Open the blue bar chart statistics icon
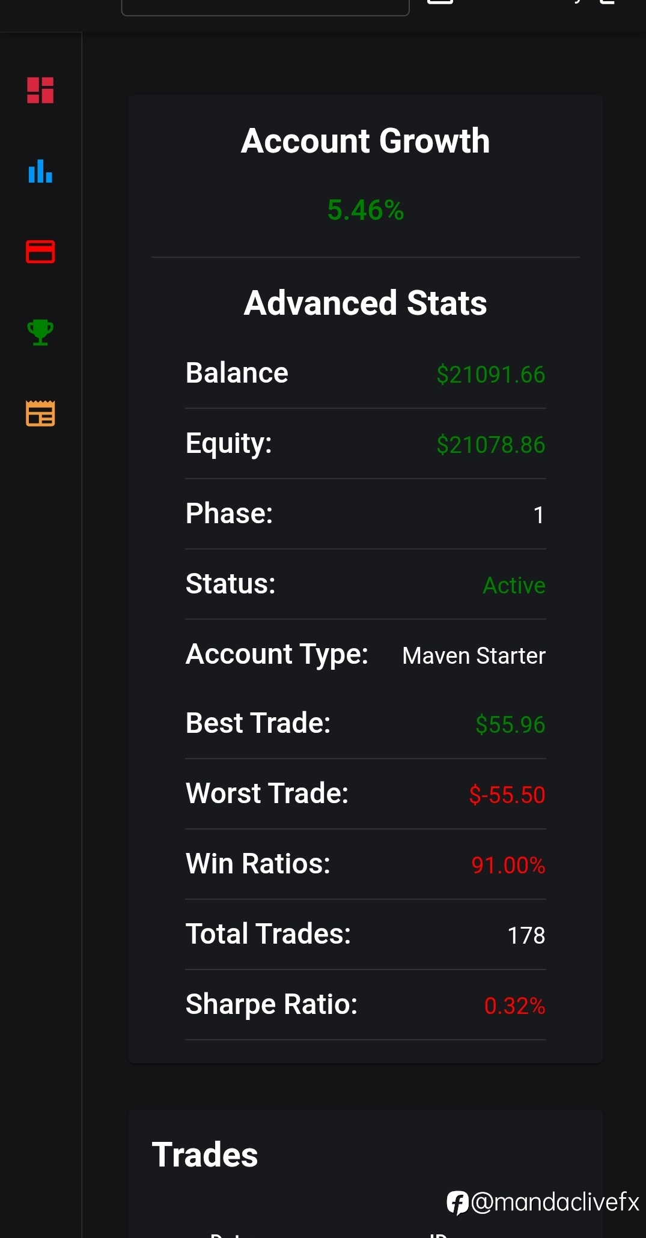Image resolution: width=646 pixels, height=1238 pixels. (40, 171)
